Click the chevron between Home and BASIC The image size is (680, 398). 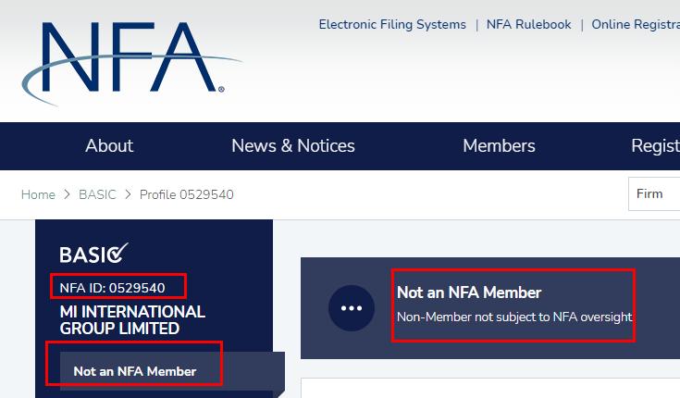(67, 194)
